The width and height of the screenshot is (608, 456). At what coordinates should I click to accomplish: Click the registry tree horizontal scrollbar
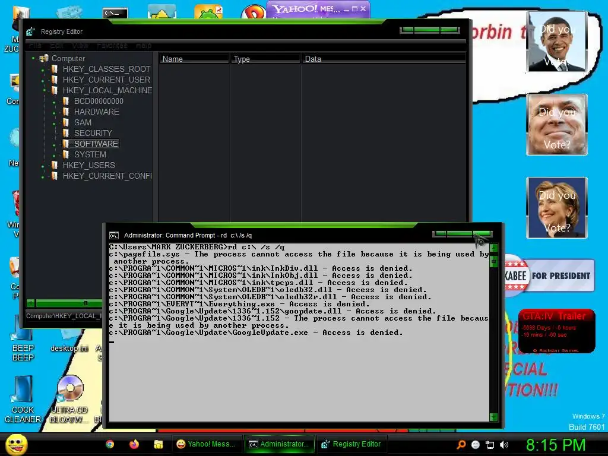(65, 303)
